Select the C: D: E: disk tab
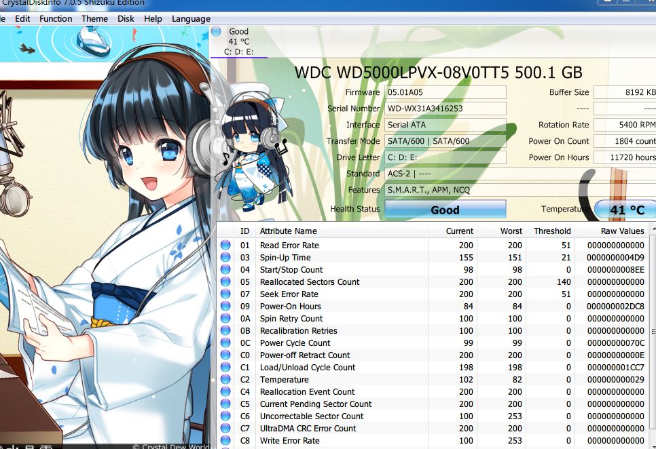The width and height of the screenshot is (656, 449). click(x=239, y=42)
